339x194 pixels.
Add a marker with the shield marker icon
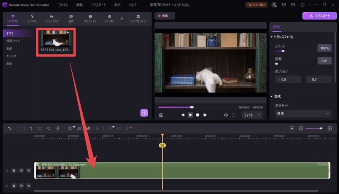coord(49,128)
